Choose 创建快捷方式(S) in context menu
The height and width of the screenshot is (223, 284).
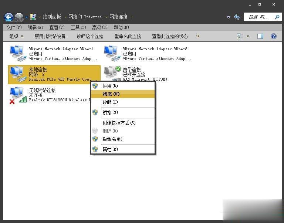(x=123, y=123)
